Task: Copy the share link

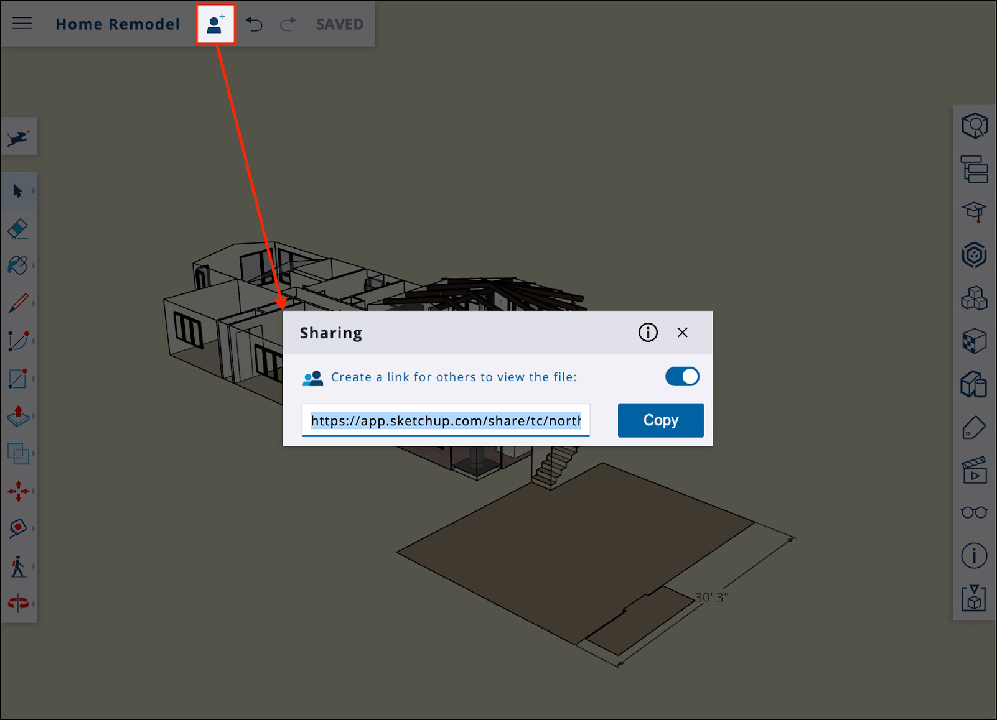Action: [x=661, y=420]
